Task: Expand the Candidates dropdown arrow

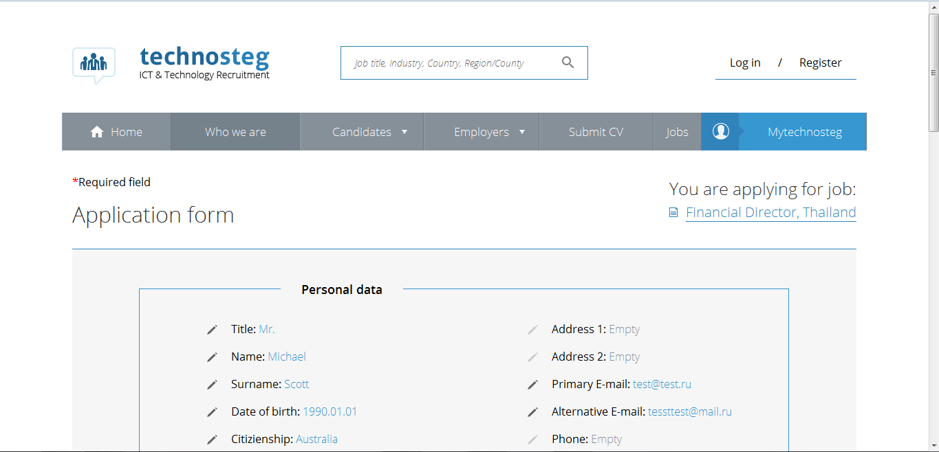Action: coord(404,132)
